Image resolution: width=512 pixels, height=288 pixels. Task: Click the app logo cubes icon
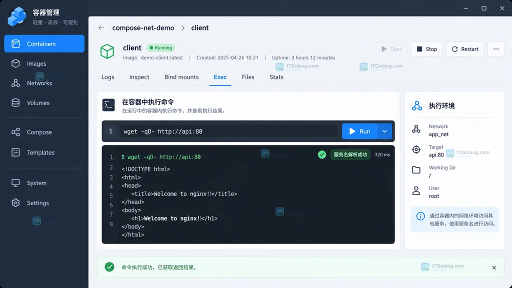[x=16, y=16]
